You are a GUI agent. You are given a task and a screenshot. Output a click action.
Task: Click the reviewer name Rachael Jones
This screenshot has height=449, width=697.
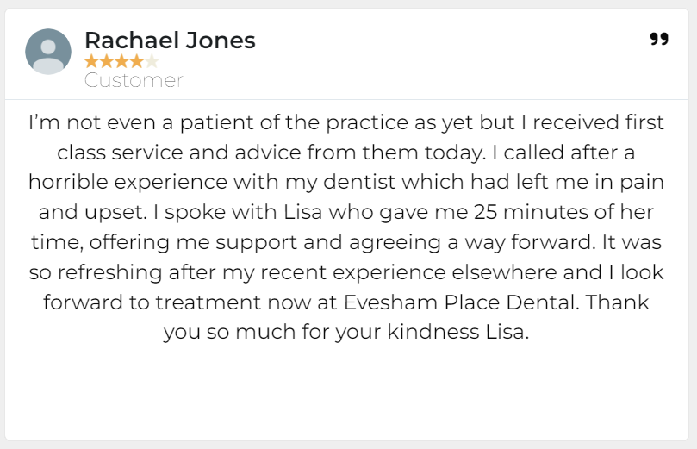point(170,40)
